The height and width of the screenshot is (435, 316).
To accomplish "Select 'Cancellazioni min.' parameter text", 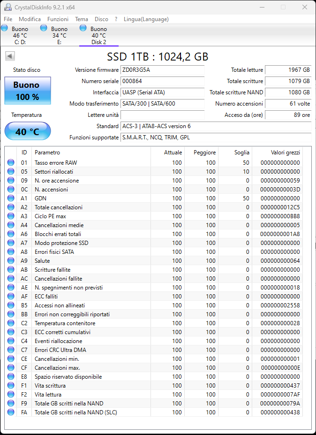I will click(57, 359).
